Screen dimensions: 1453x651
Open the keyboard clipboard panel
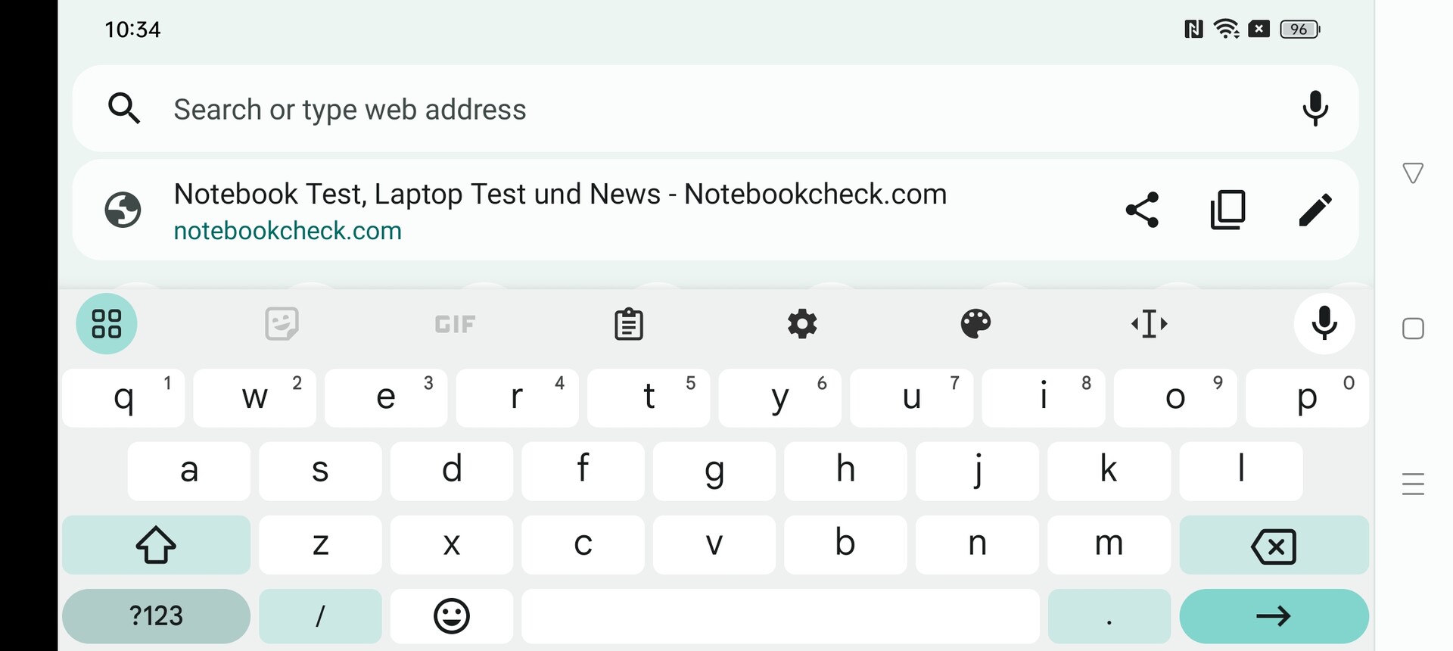point(628,324)
